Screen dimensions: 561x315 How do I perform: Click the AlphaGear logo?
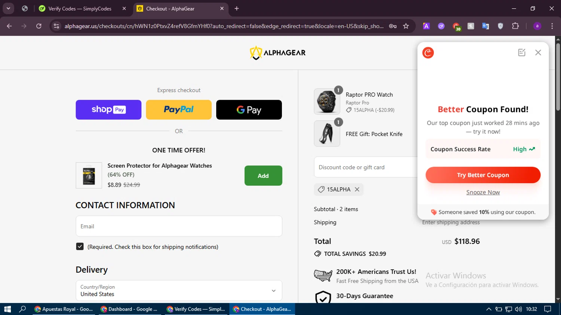click(278, 53)
